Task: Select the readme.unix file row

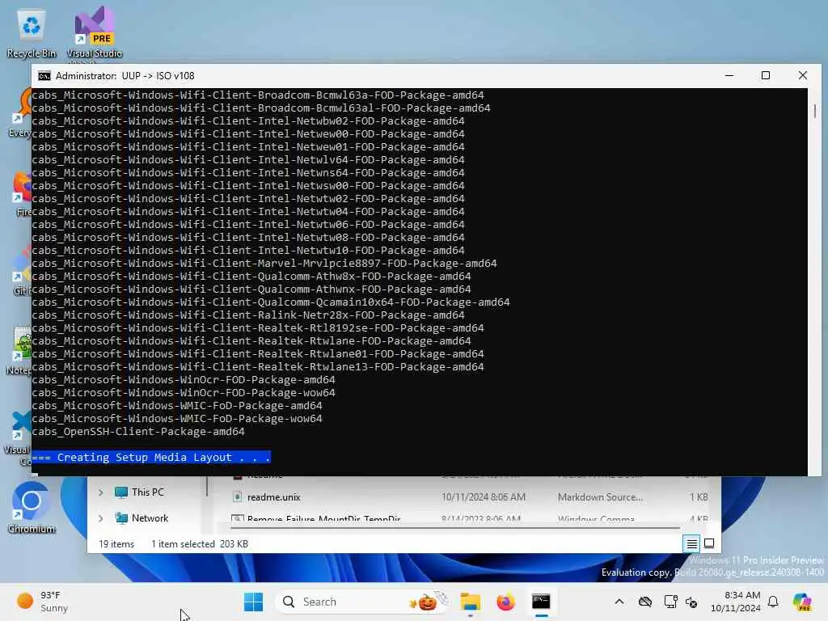Action: pyautogui.click(x=469, y=497)
